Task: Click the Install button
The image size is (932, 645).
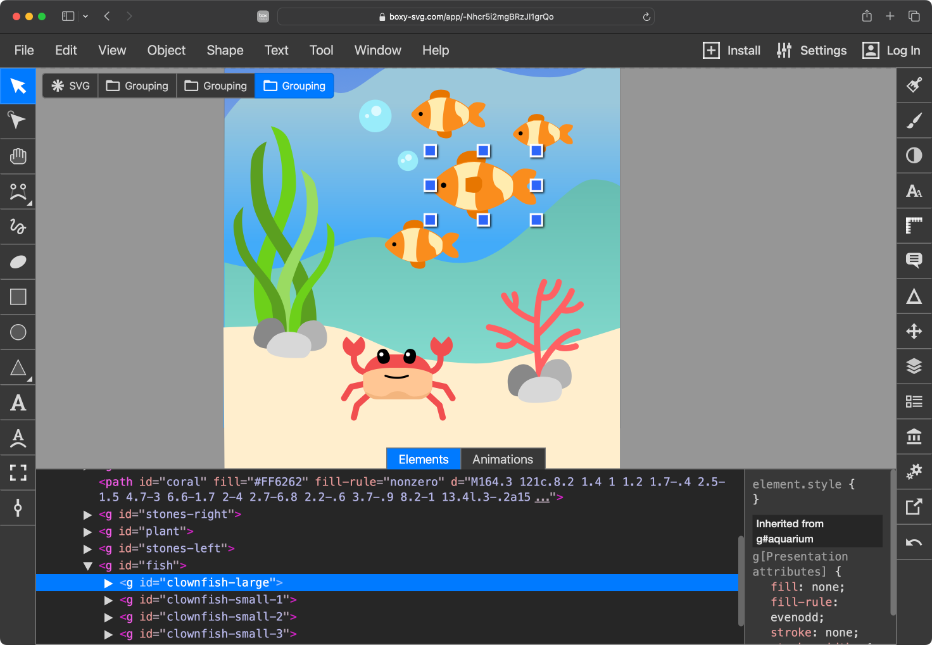Action: [732, 51]
